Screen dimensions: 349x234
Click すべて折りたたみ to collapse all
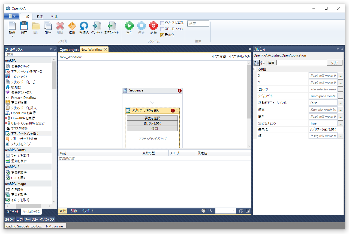click(239, 57)
